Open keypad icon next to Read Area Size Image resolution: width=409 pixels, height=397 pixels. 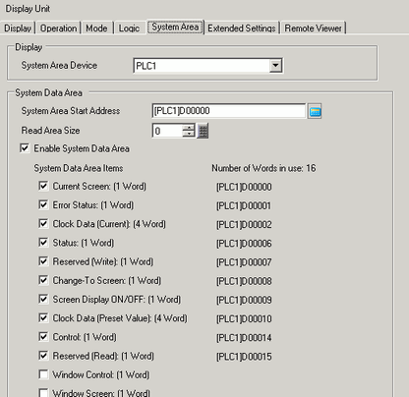click(203, 131)
